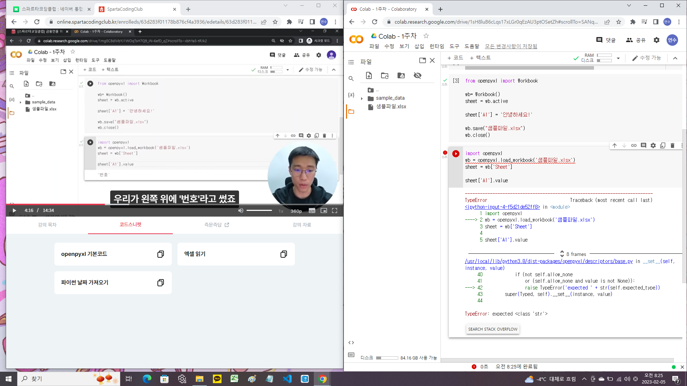Open 파일 menu in right Colab
The width and height of the screenshot is (687, 386).
point(374,46)
